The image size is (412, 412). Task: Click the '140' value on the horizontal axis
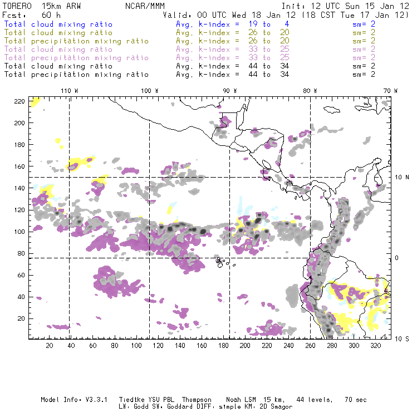[x=180, y=346]
